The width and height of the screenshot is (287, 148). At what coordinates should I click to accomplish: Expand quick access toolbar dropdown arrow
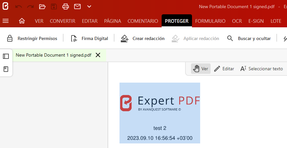click(x=89, y=7)
